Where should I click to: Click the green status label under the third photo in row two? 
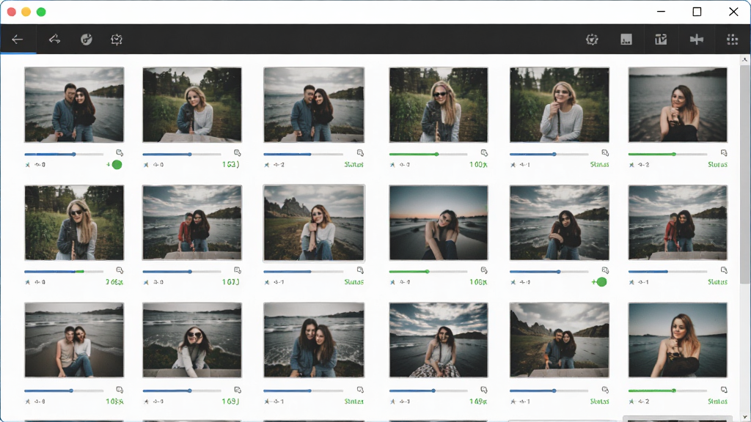tap(354, 282)
